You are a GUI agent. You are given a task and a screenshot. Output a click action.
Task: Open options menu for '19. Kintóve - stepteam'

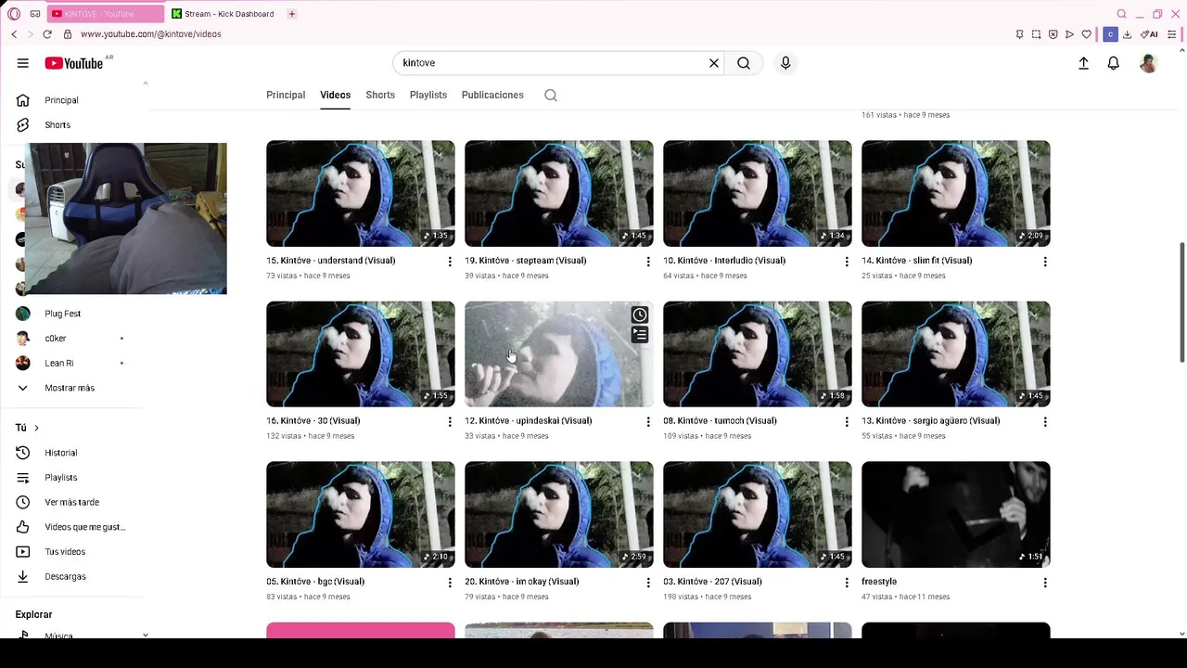(648, 262)
